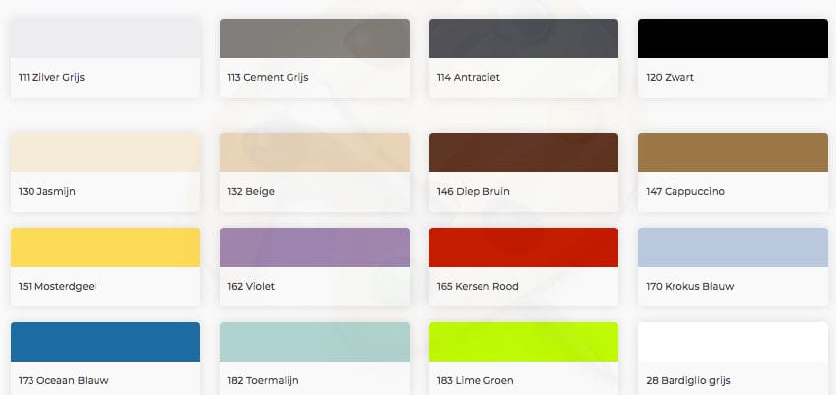Image resolution: width=836 pixels, height=395 pixels.
Task: Pick the 173 Oceaan Blauw swatch
Action: point(105,342)
